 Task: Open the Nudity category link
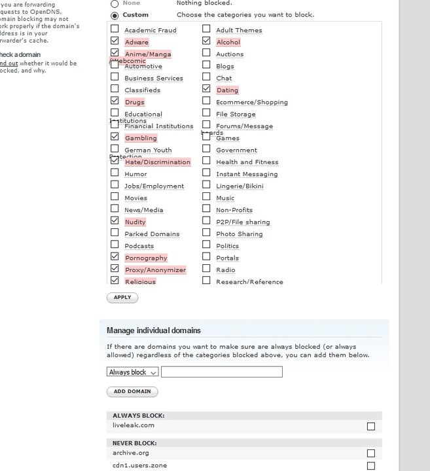pos(135,222)
